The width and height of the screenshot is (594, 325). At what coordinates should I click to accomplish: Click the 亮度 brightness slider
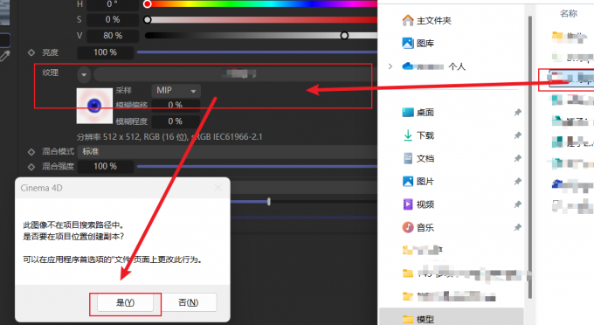pyautogui.click(x=257, y=52)
